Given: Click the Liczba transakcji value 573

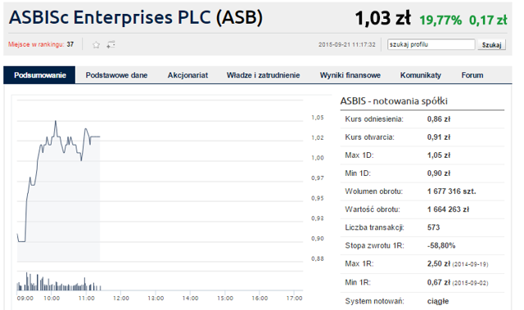Looking at the screenshot, I should pos(433,227).
